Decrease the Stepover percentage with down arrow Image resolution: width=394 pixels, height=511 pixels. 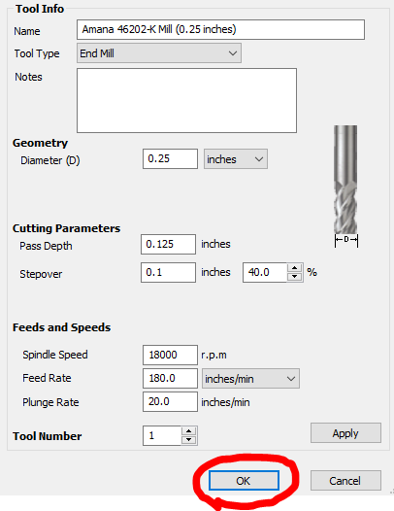[x=295, y=277]
